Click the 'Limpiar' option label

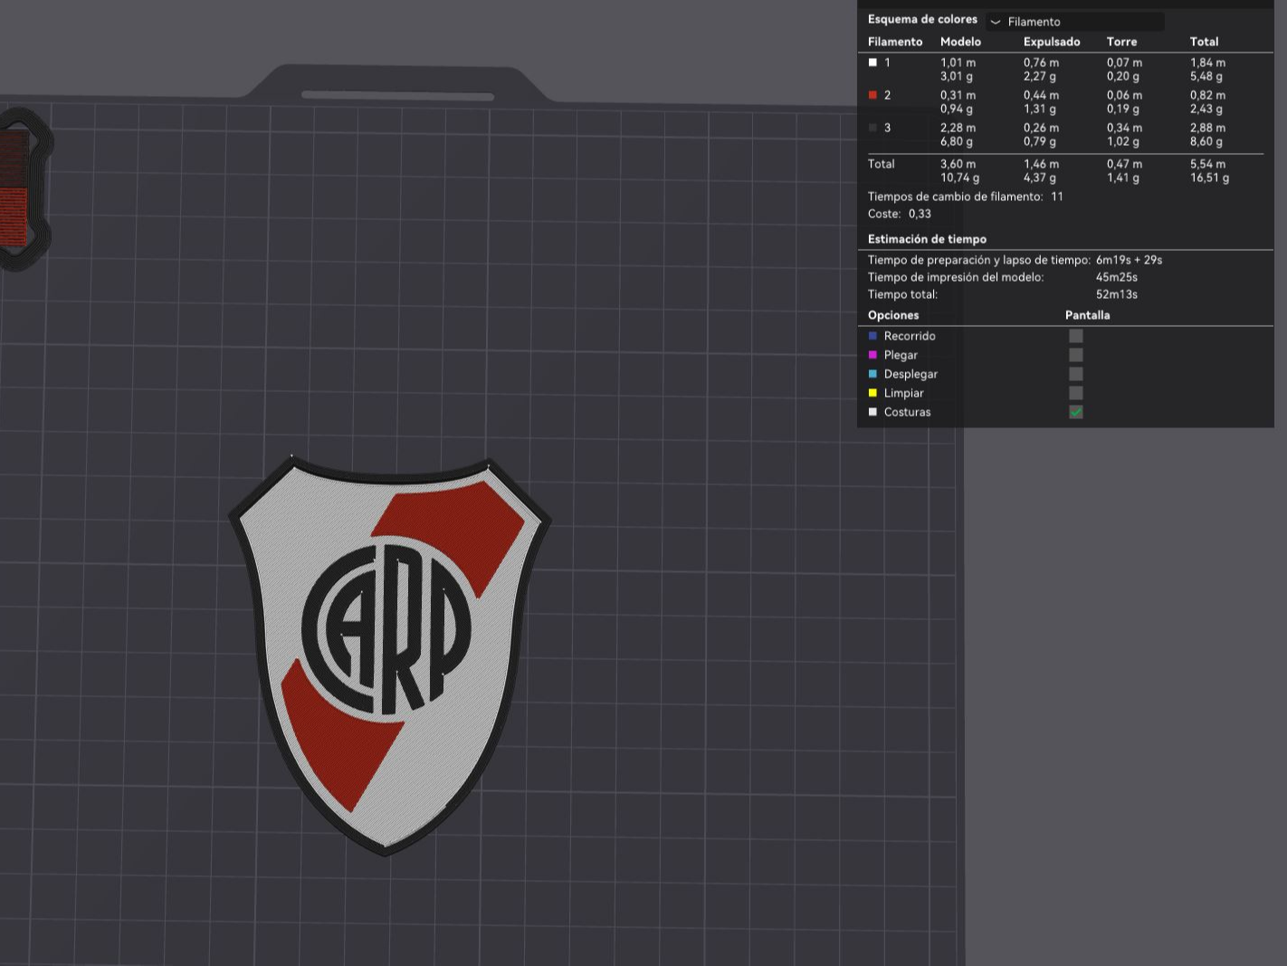click(903, 393)
